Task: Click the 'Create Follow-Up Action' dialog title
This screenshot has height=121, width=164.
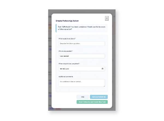Action: (67, 21)
